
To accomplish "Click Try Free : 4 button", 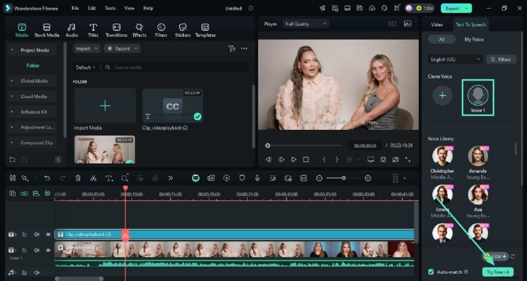I will [498, 272].
